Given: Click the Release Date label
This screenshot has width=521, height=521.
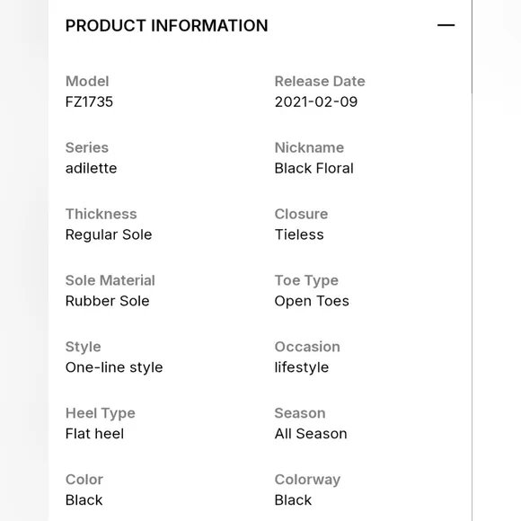Looking at the screenshot, I should coord(320,82).
